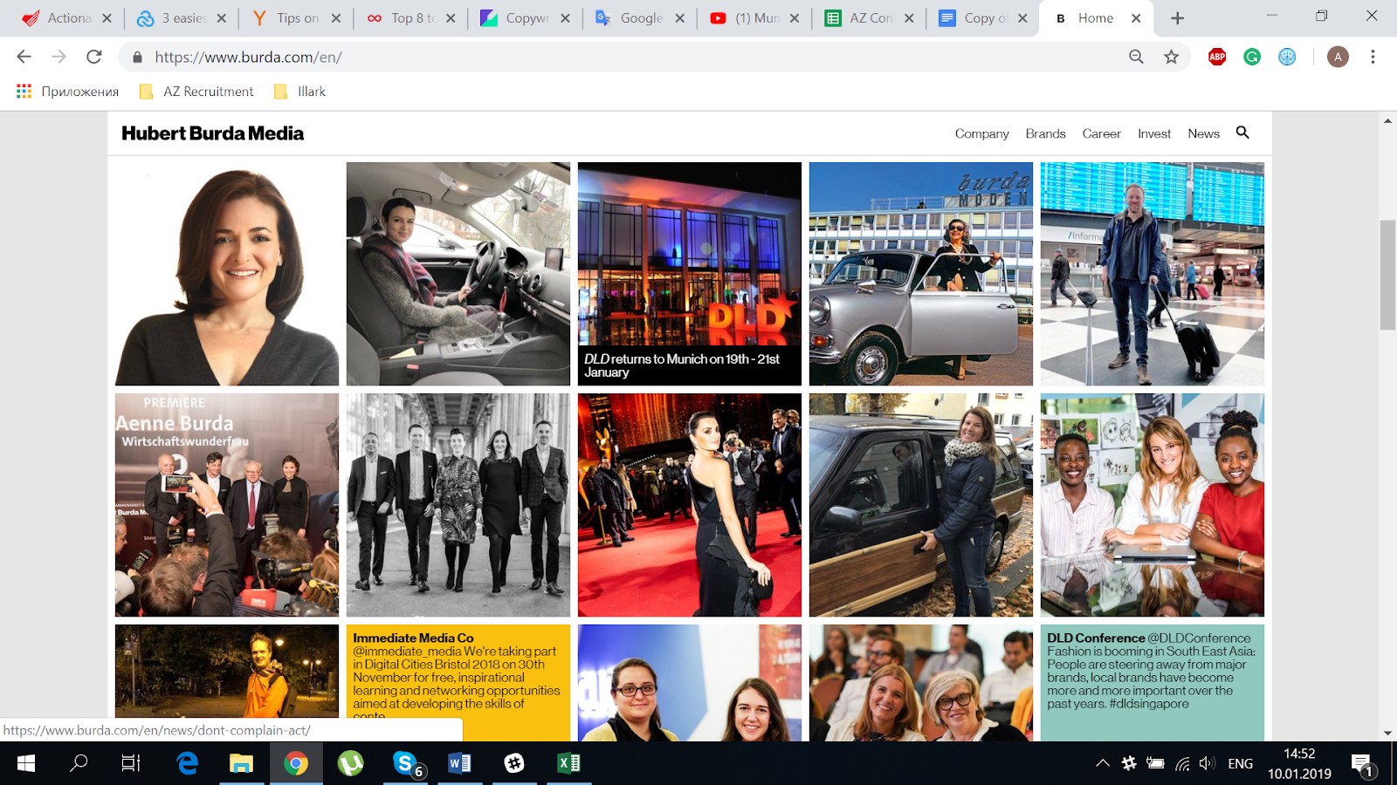Open the Brands menu
The width and height of the screenshot is (1397, 785).
[1045, 133]
